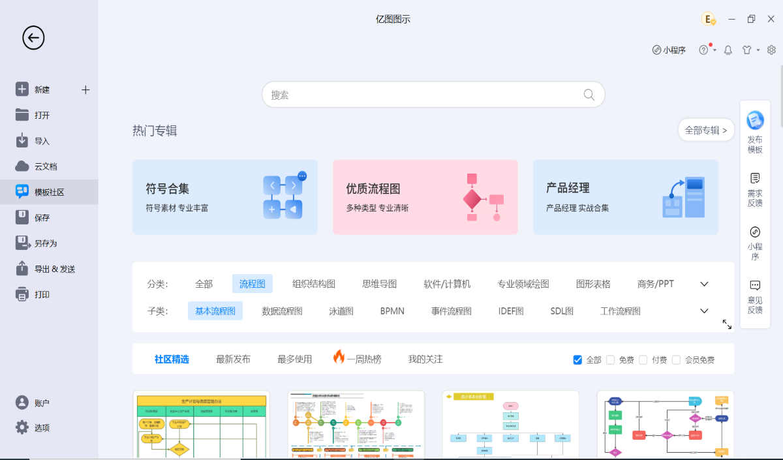Open the theme shirt dropdown arrow
This screenshot has width=783, height=460.
click(758, 50)
